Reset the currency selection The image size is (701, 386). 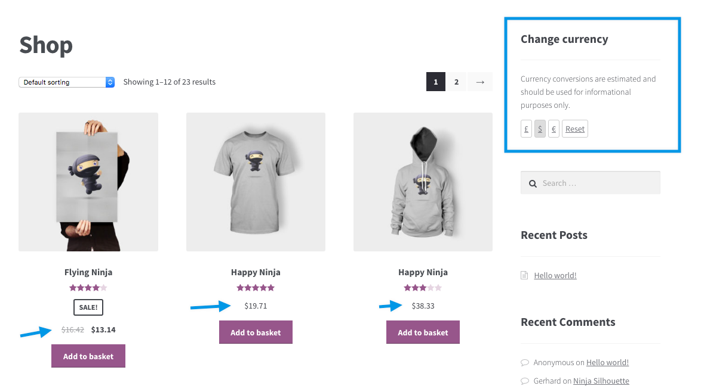tap(575, 129)
